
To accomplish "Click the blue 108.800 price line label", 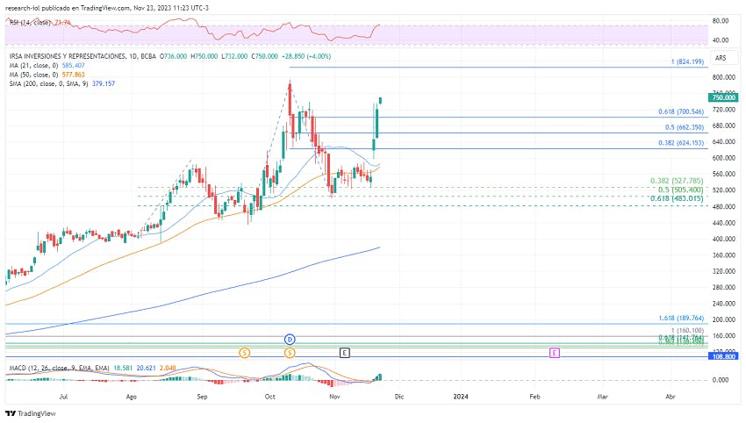I will pos(723,356).
